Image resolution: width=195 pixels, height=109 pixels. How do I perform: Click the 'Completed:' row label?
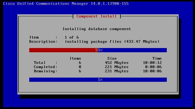[x=46, y=67]
